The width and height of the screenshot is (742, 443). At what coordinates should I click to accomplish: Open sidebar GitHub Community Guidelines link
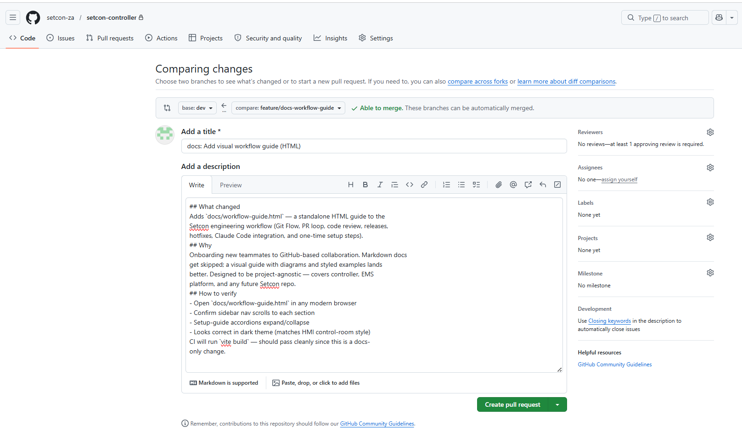click(x=614, y=364)
